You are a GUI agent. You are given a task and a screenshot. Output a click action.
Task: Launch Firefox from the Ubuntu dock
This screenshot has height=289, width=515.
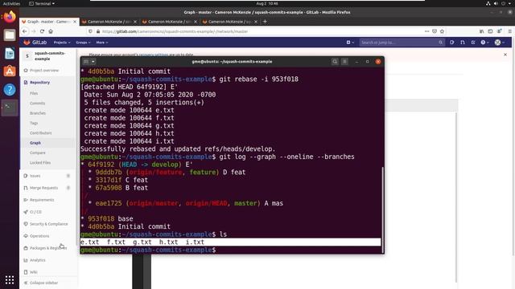(x=10, y=17)
